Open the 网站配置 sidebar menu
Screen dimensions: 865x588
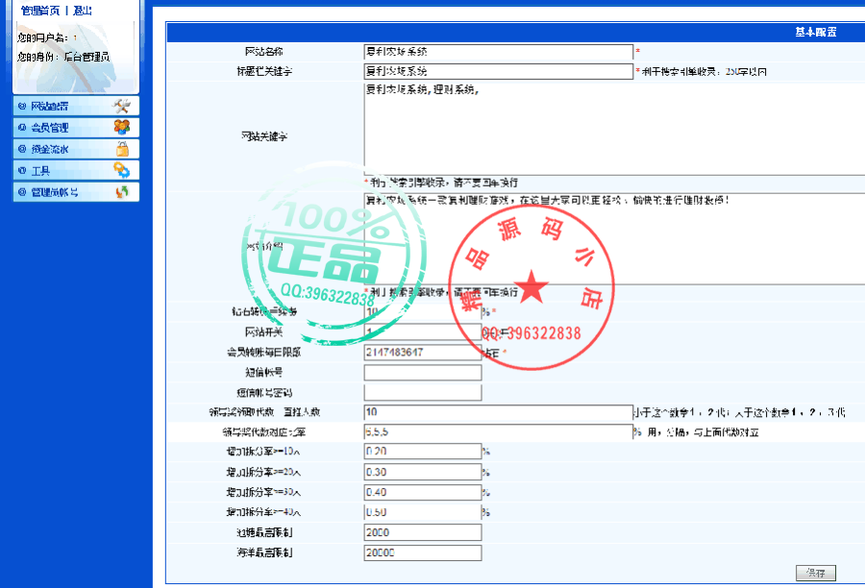[x=76, y=106]
